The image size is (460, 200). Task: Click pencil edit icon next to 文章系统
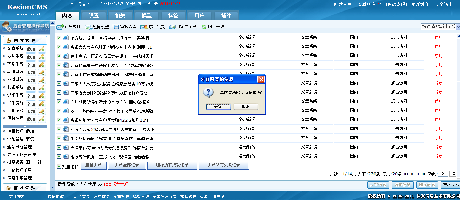pos(42,49)
